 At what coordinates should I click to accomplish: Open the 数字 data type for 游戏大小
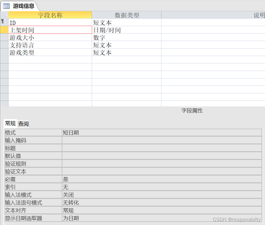pos(127,37)
